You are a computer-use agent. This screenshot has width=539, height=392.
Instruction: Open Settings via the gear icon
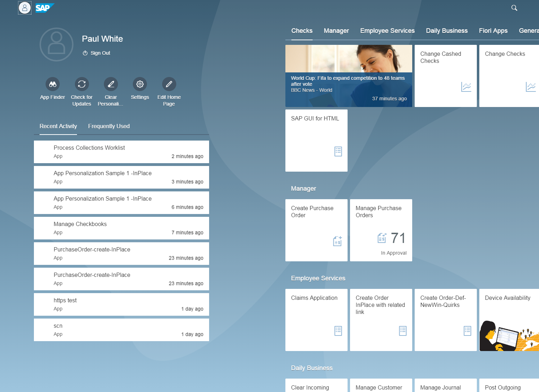point(140,84)
